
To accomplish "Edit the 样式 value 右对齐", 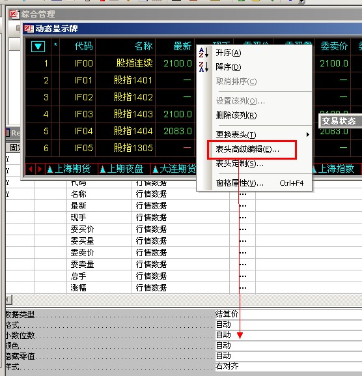I will [x=288, y=366].
